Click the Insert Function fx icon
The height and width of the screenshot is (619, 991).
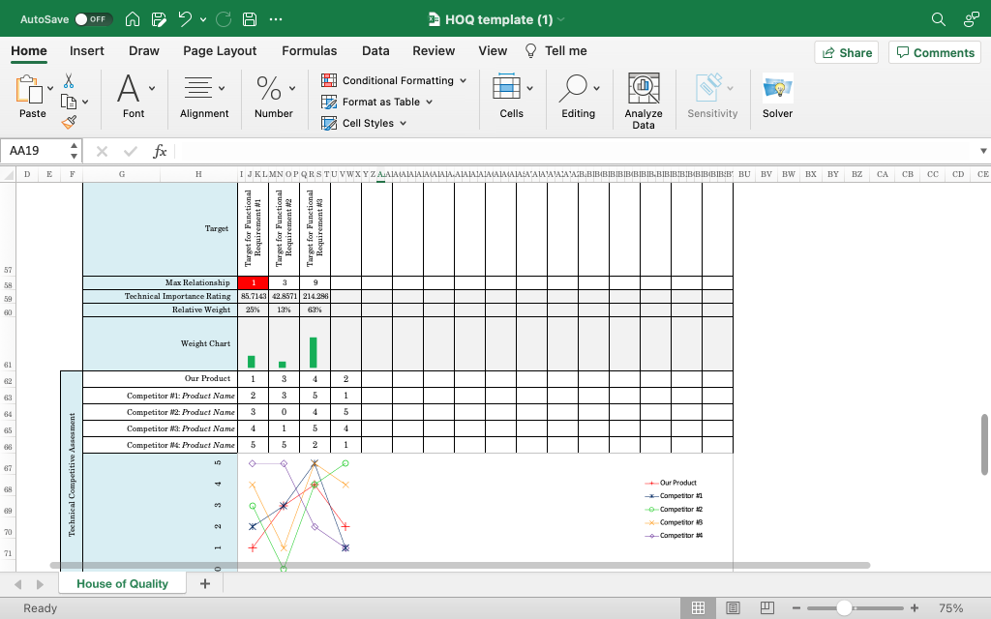tap(160, 151)
